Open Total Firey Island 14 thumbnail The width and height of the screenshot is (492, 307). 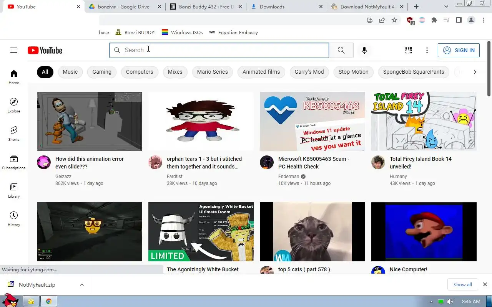tap(424, 121)
